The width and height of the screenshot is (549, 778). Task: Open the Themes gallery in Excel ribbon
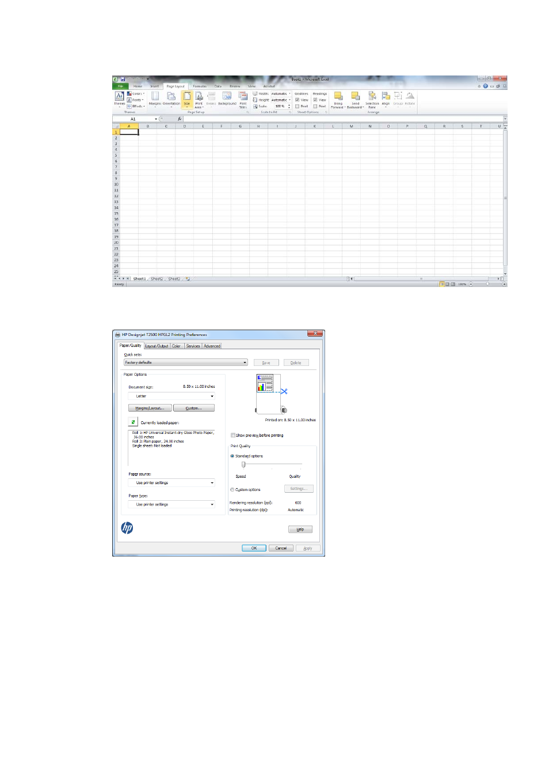pos(119,99)
